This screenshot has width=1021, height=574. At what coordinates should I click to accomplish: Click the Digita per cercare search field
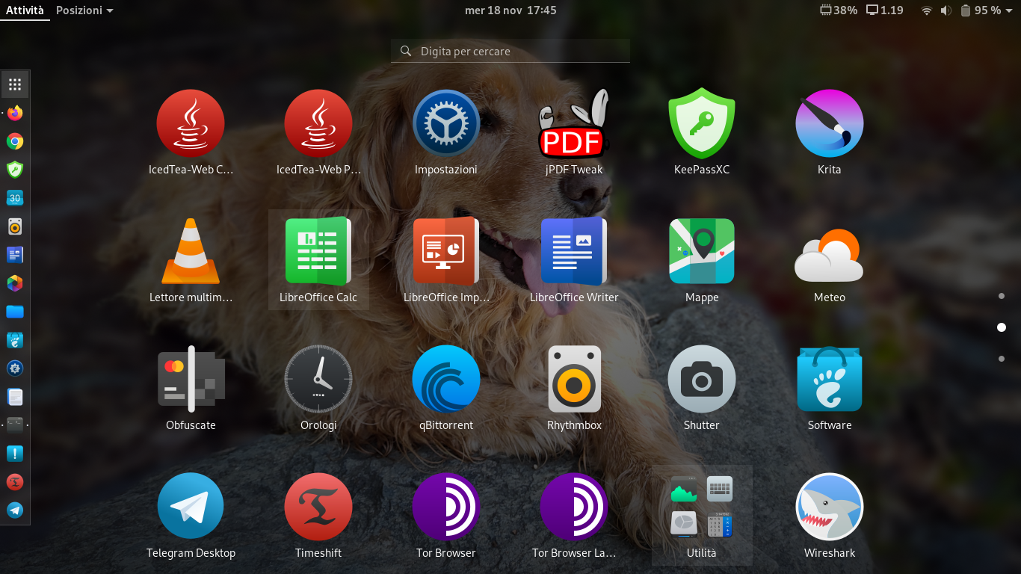[510, 52]
